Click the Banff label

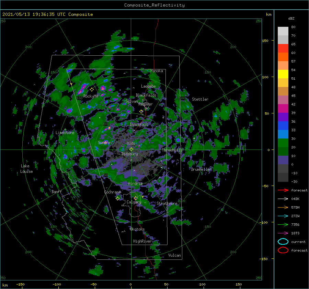tap(57, 191)
